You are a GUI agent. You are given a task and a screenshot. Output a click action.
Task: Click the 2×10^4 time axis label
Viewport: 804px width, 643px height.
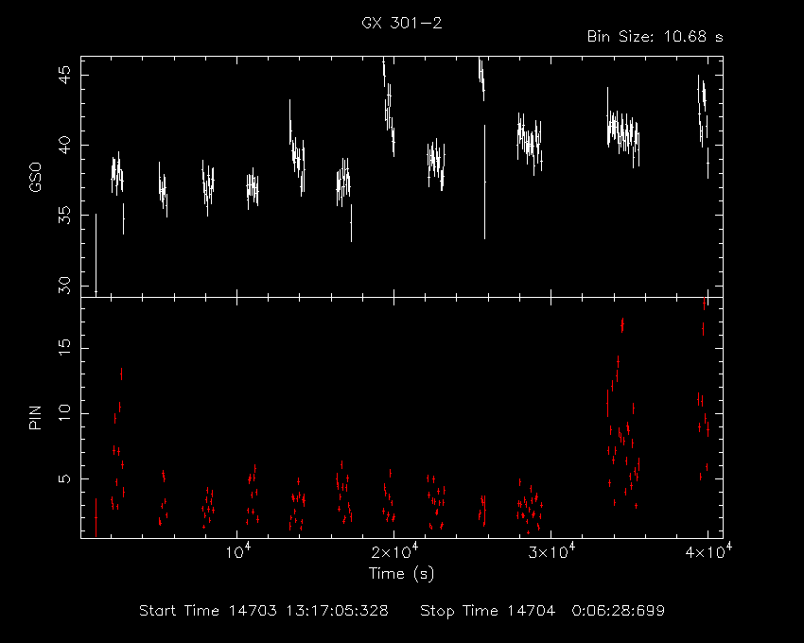[x=394, y=552]
